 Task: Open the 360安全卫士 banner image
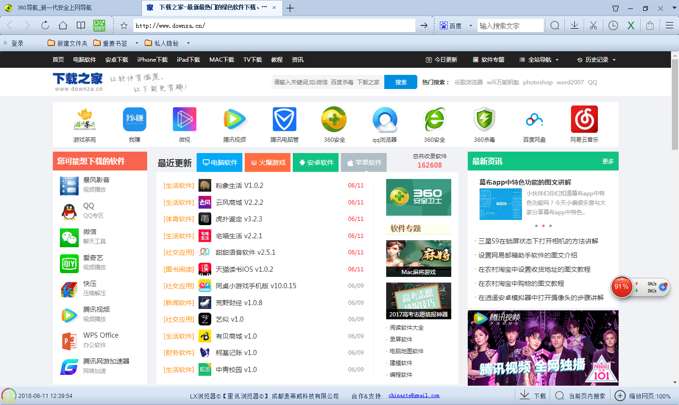tap(419, 197)
